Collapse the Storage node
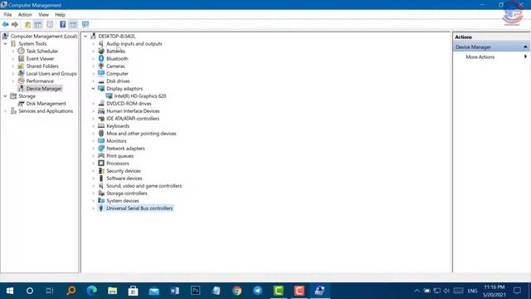The image size is (531, 299). tap(5, 96)
